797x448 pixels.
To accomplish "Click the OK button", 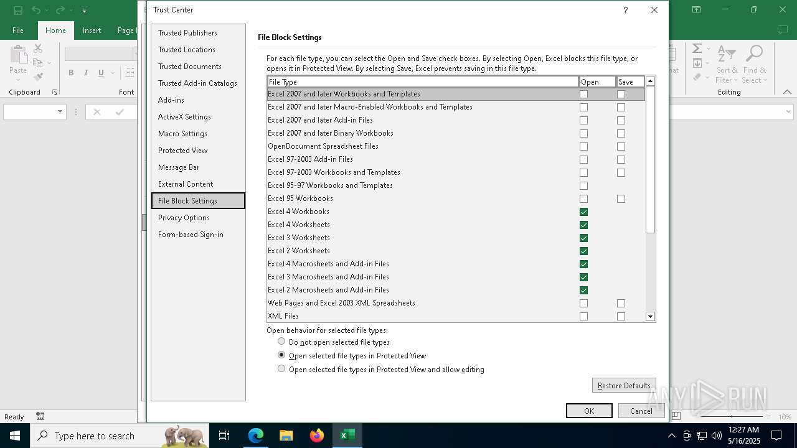I will [589, 411].
